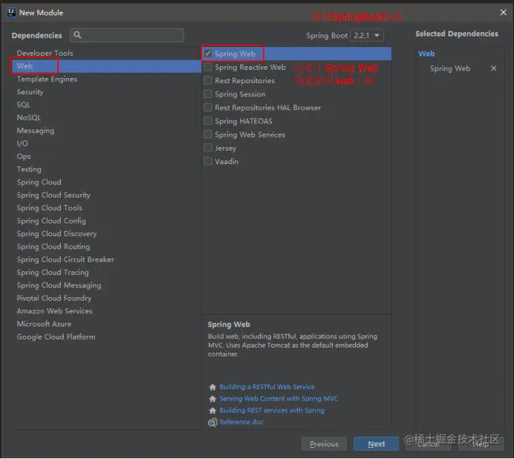Click the home icon beside Serving Web Content with Spring MVC
The width and height of the screenshot is (514, 459).
[x=212, y=399]
